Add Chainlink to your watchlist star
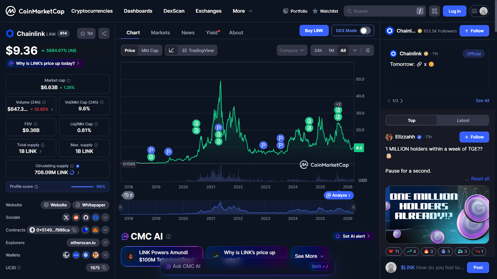 click(83, 33)
